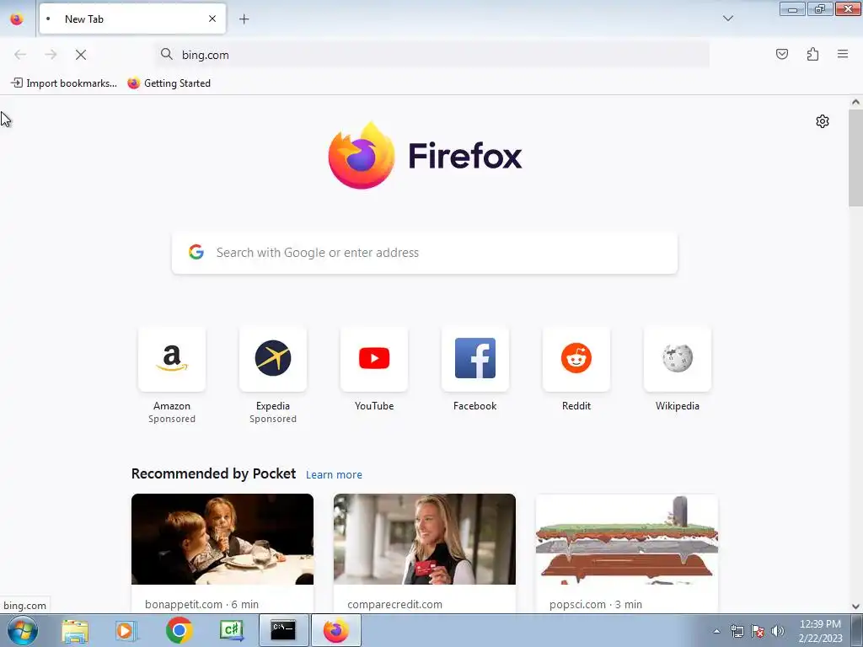Open the popsci.com story thumbnail

627,539
